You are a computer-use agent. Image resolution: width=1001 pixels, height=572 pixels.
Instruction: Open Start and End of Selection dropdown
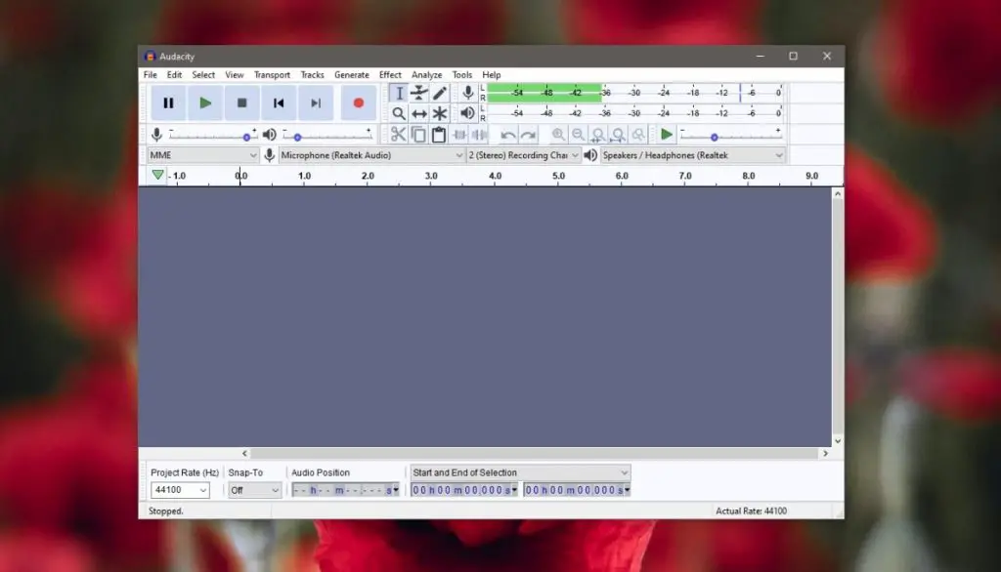[520, 472]
